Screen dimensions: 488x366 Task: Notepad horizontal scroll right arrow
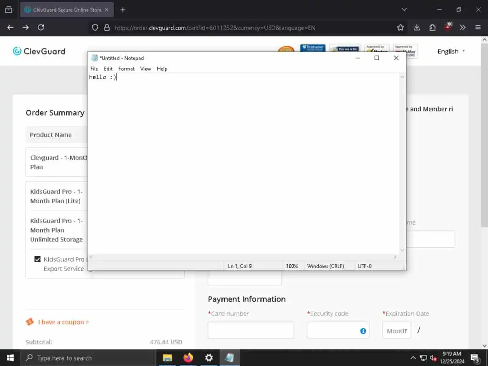(x=395, y=257)
